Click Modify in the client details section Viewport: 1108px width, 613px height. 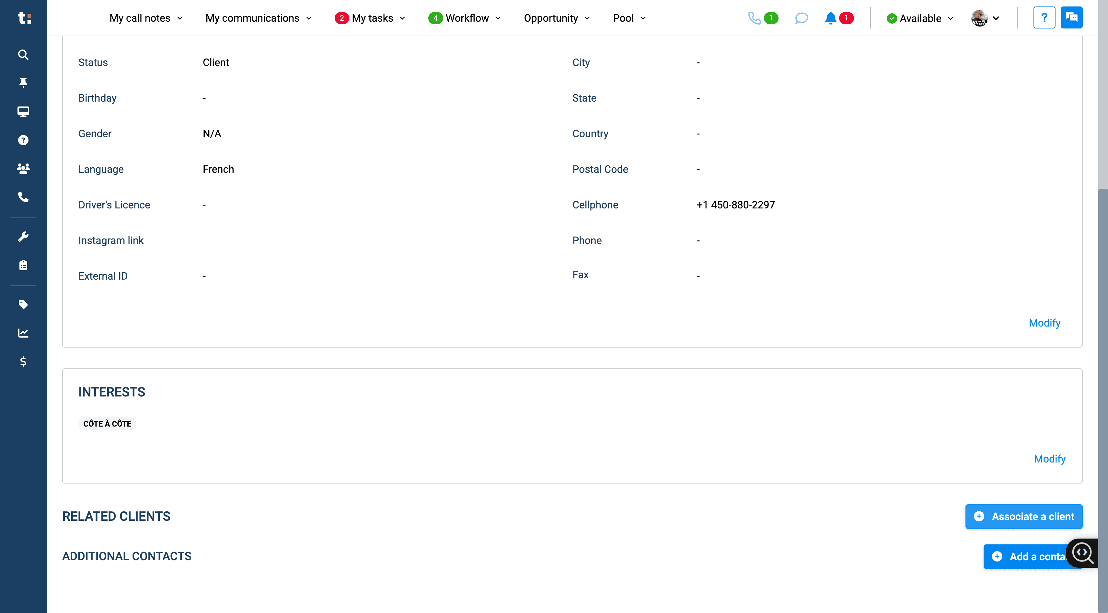[x=1045, y=323]
